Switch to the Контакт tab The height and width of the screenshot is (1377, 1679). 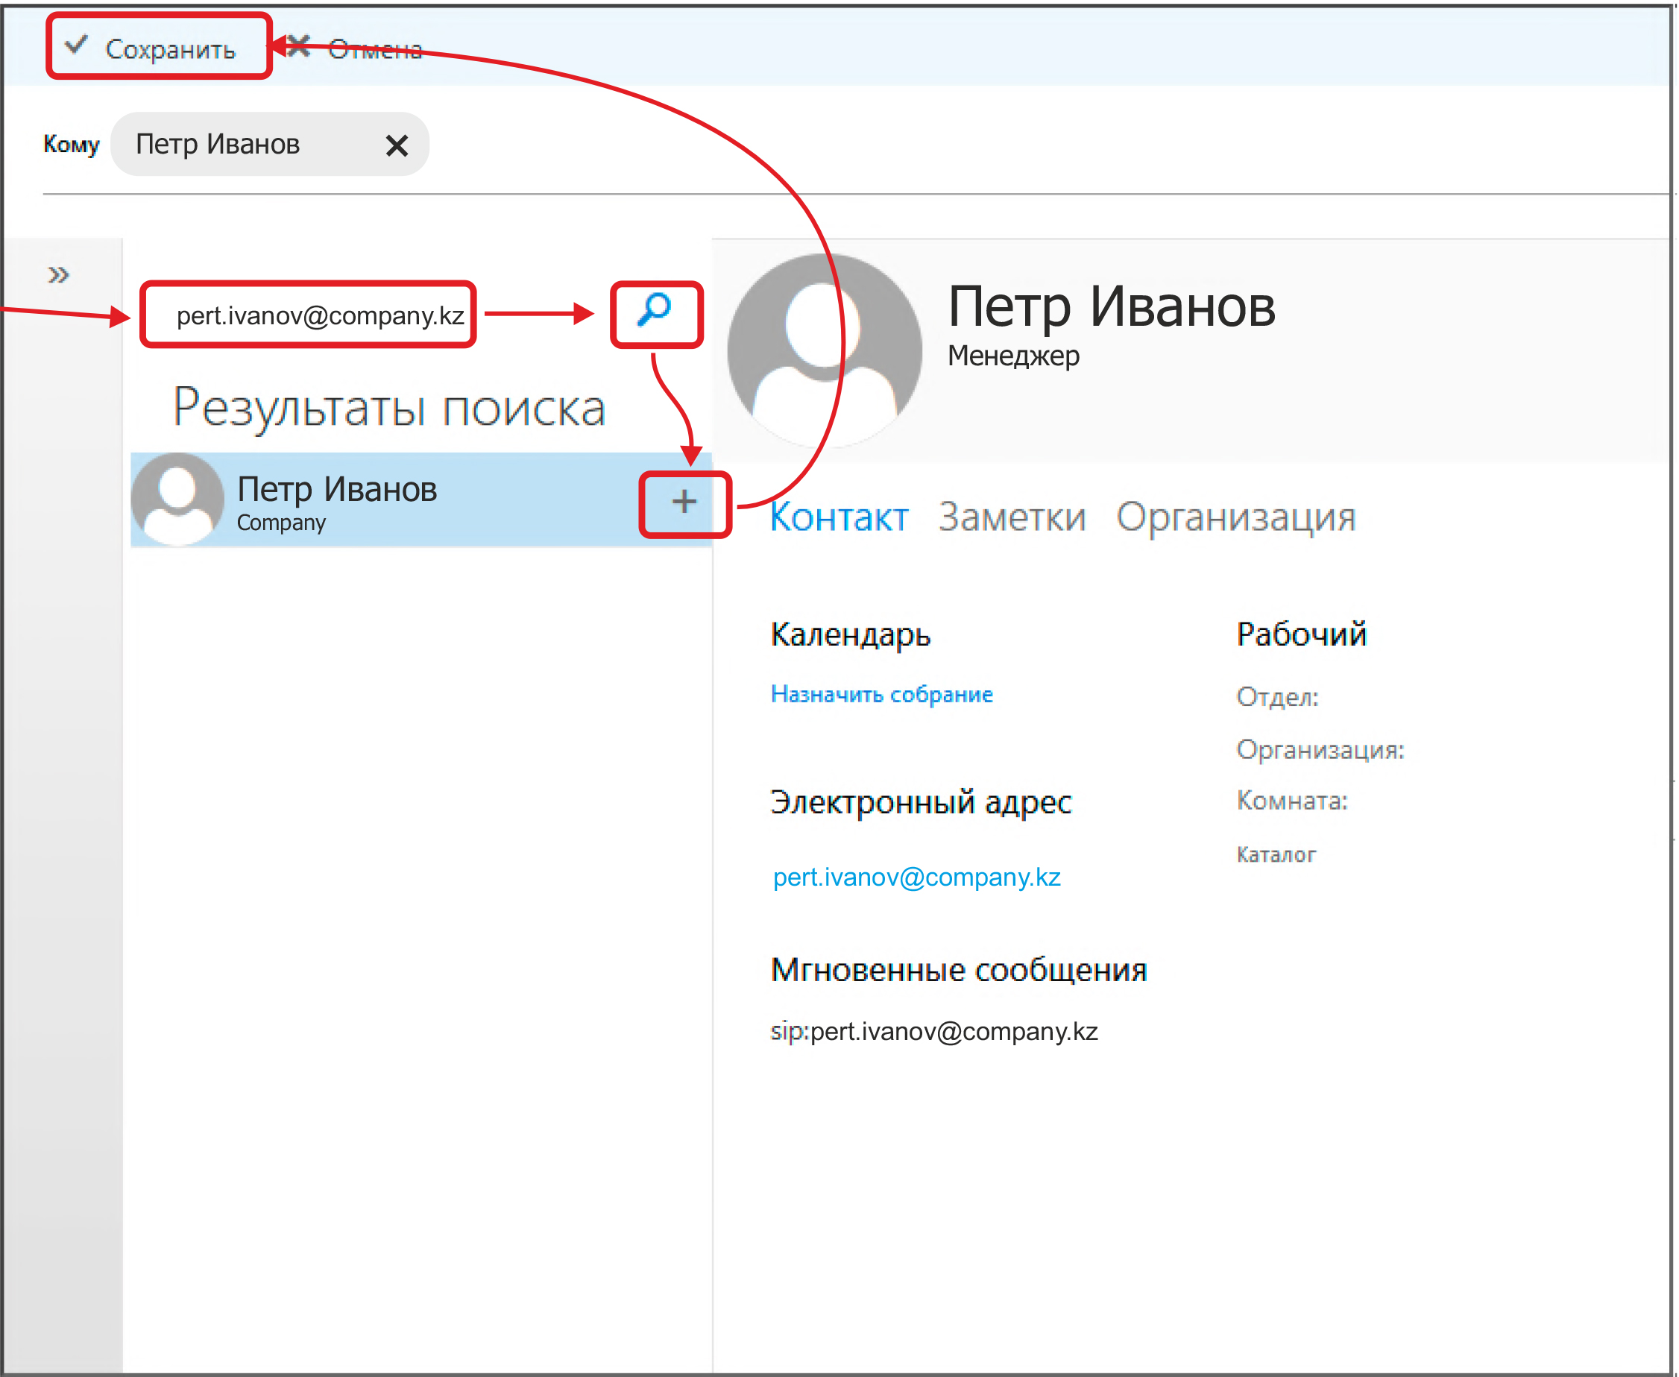(x=838, y=518)
